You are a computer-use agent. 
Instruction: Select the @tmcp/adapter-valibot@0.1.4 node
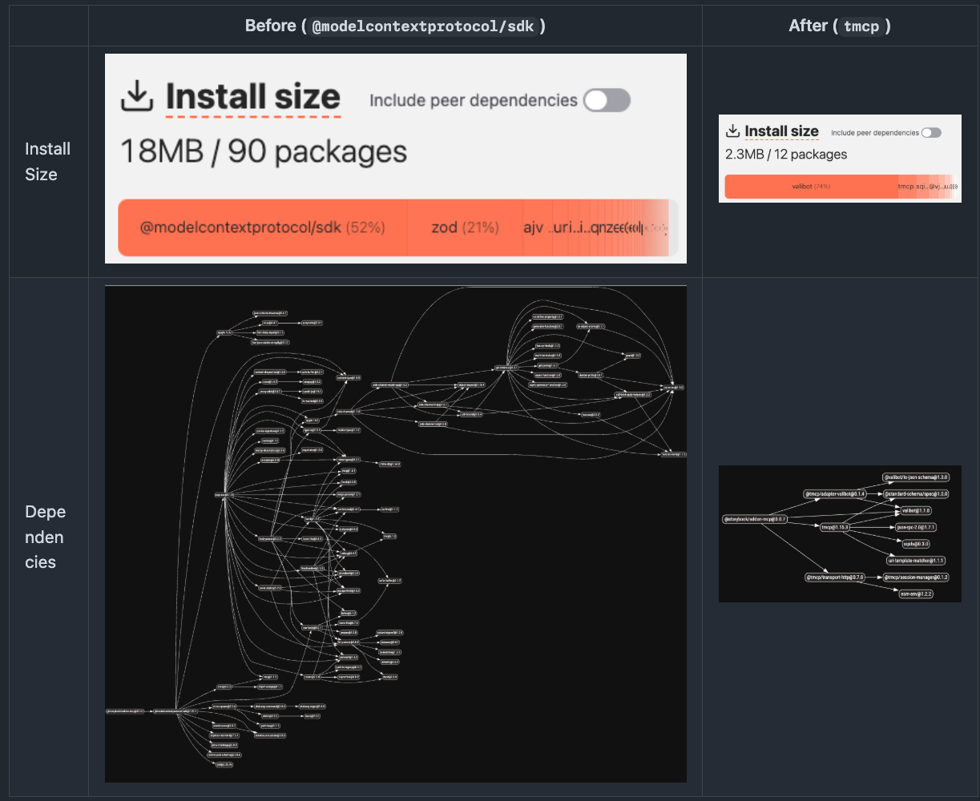835,494
